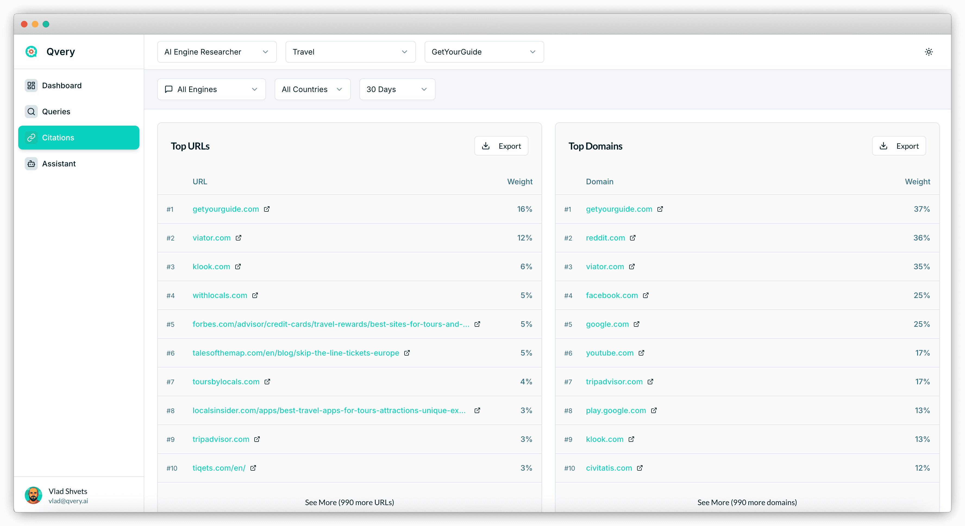Go to Dashboard in the sidebar
965x526 pixels.
point(79,86)
